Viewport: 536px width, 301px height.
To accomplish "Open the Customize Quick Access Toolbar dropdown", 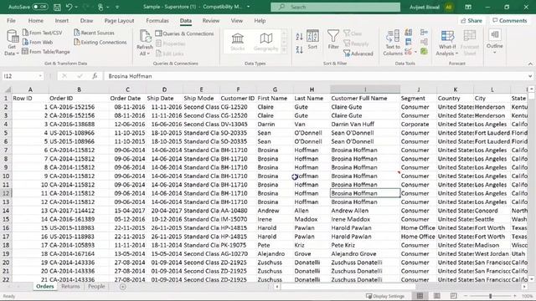I will [x=117, y=7].
